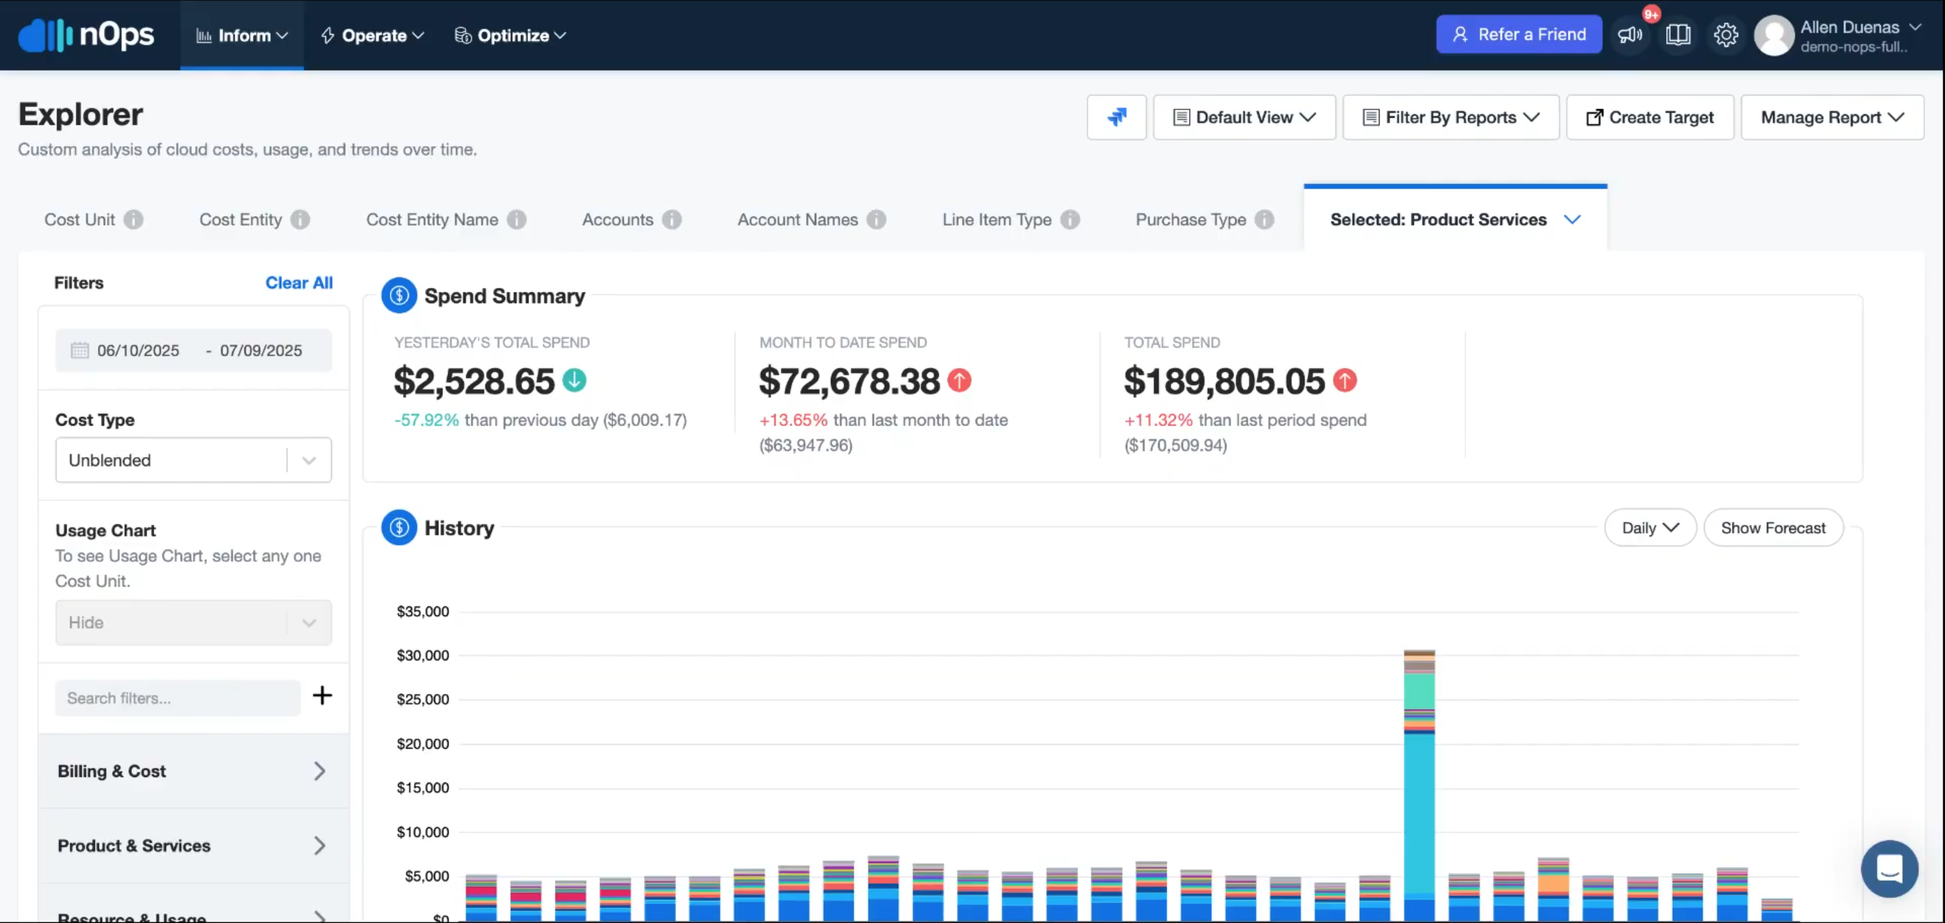This screenshot has width=1945, height=923.
Task: Open the Cost Type Unblended dropdown
Action: 193,460
